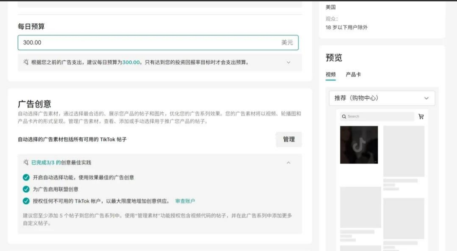Switch to the 产品卡 preview tab

(x=353, y=75)
